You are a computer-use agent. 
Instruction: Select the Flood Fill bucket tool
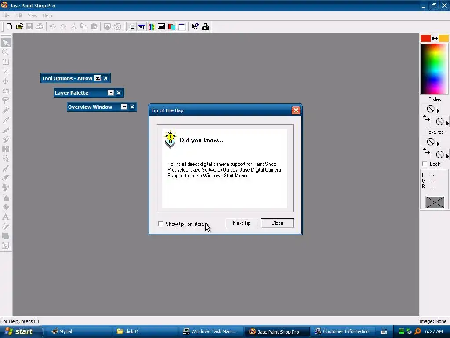[x=6, y=207]
